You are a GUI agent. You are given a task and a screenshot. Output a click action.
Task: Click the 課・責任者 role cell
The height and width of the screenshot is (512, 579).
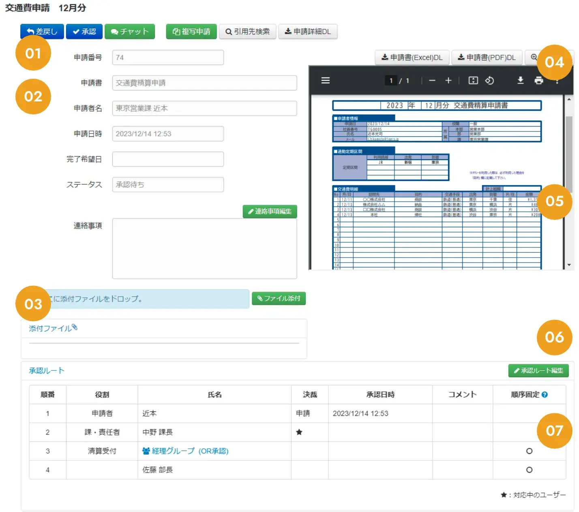102,432
